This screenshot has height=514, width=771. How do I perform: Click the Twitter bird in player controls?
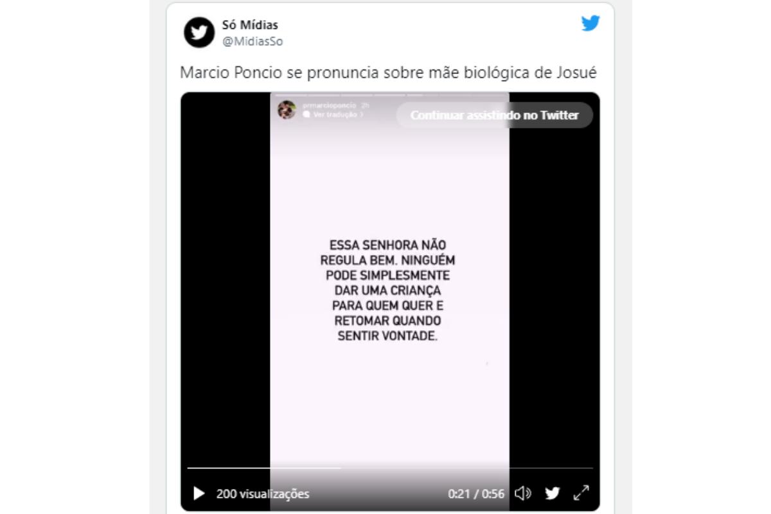click(x=552, y=493)
